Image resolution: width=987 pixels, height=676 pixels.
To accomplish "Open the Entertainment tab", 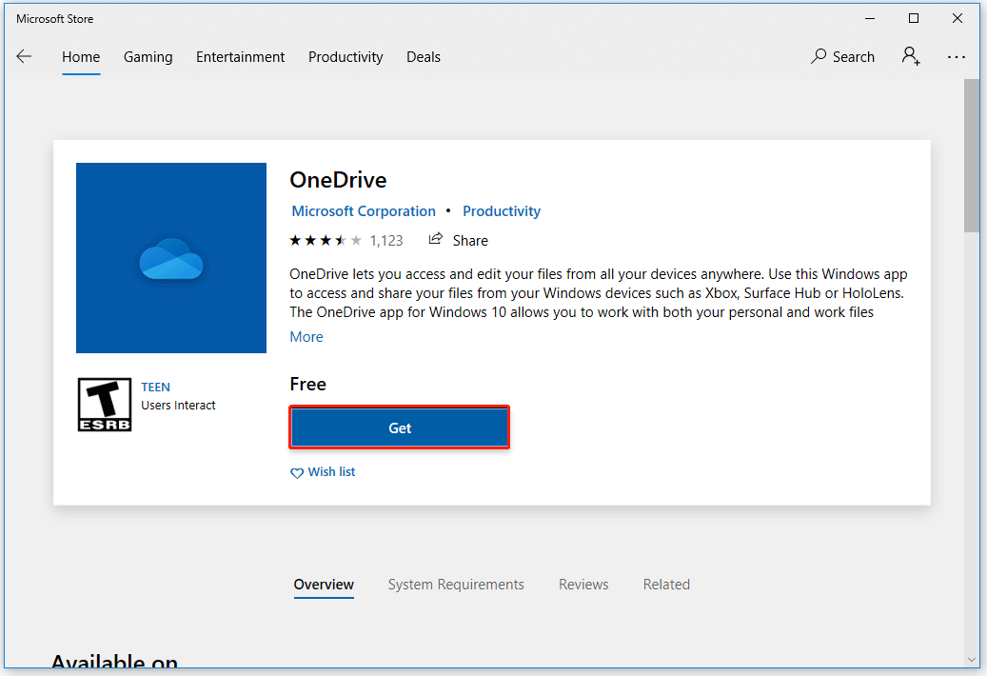I will [x=241, y=57].
